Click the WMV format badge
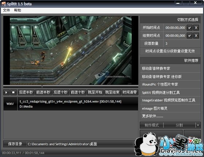This screenshot has width=204, height=157. (10, 104)
